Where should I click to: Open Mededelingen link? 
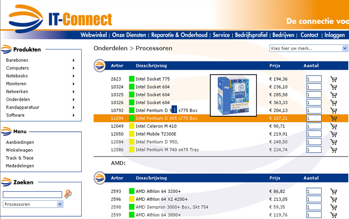tap(20, 166)
